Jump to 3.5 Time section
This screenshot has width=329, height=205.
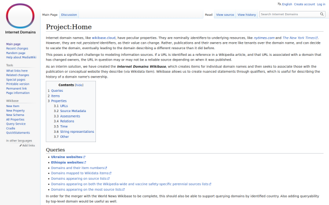point(64,126)
